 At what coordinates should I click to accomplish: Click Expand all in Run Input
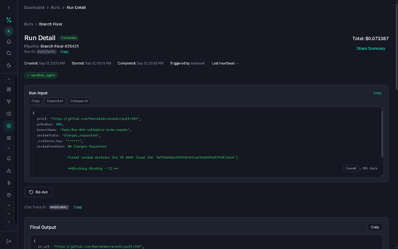pos(55,101)
